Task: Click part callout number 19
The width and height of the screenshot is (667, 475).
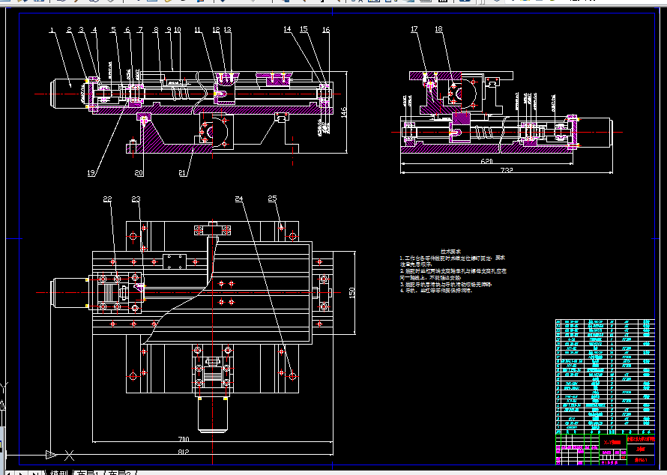Action: pos(91,173)
